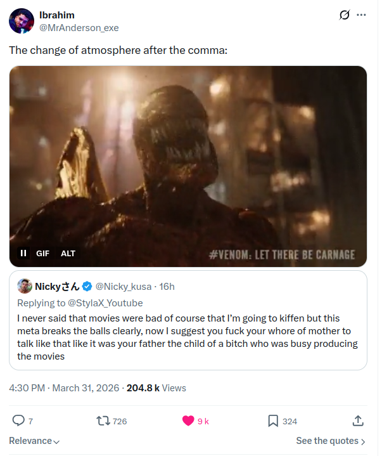The width and height of the screenshot is (382, 456).
Task: Expand the Relevance sort dropdown
Action: point(34,441)
